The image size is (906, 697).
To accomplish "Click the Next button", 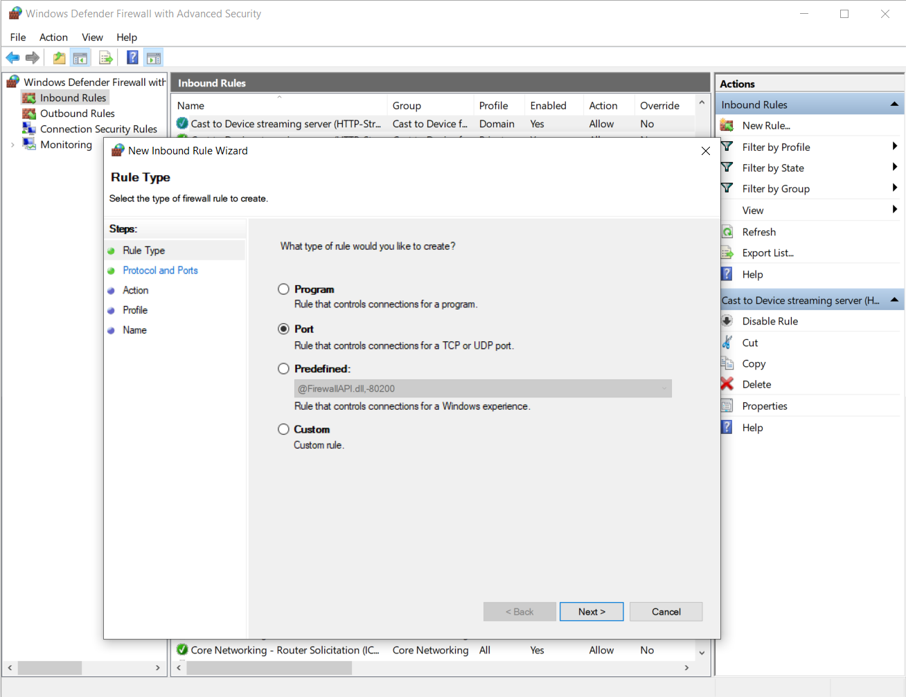I will click(x=592, y=612).
